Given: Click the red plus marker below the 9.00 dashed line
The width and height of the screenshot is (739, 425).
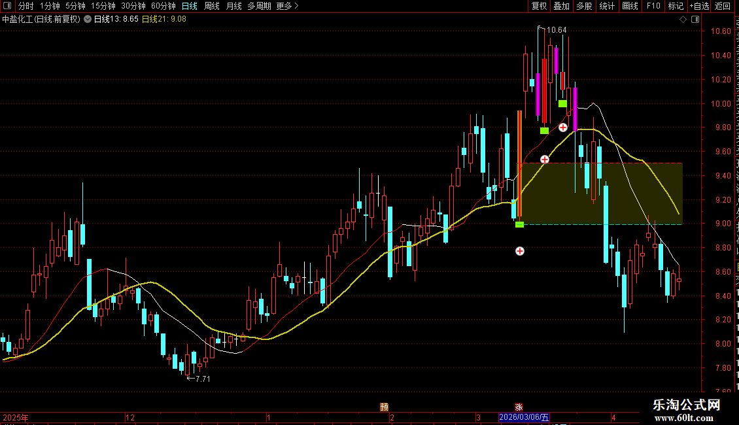Looking at the screenshot, I should pyautogui.click(x=520, y=251).
